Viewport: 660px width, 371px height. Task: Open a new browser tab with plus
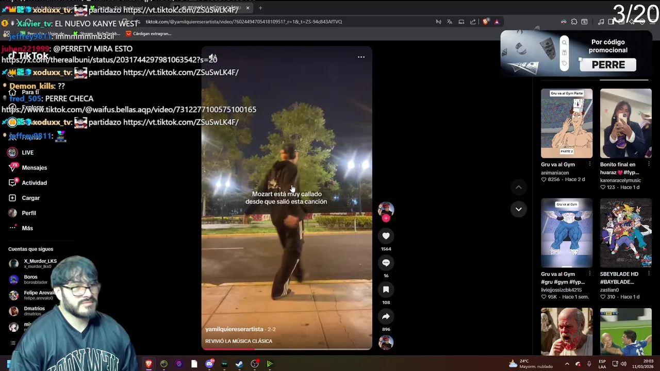coord(260,8)
